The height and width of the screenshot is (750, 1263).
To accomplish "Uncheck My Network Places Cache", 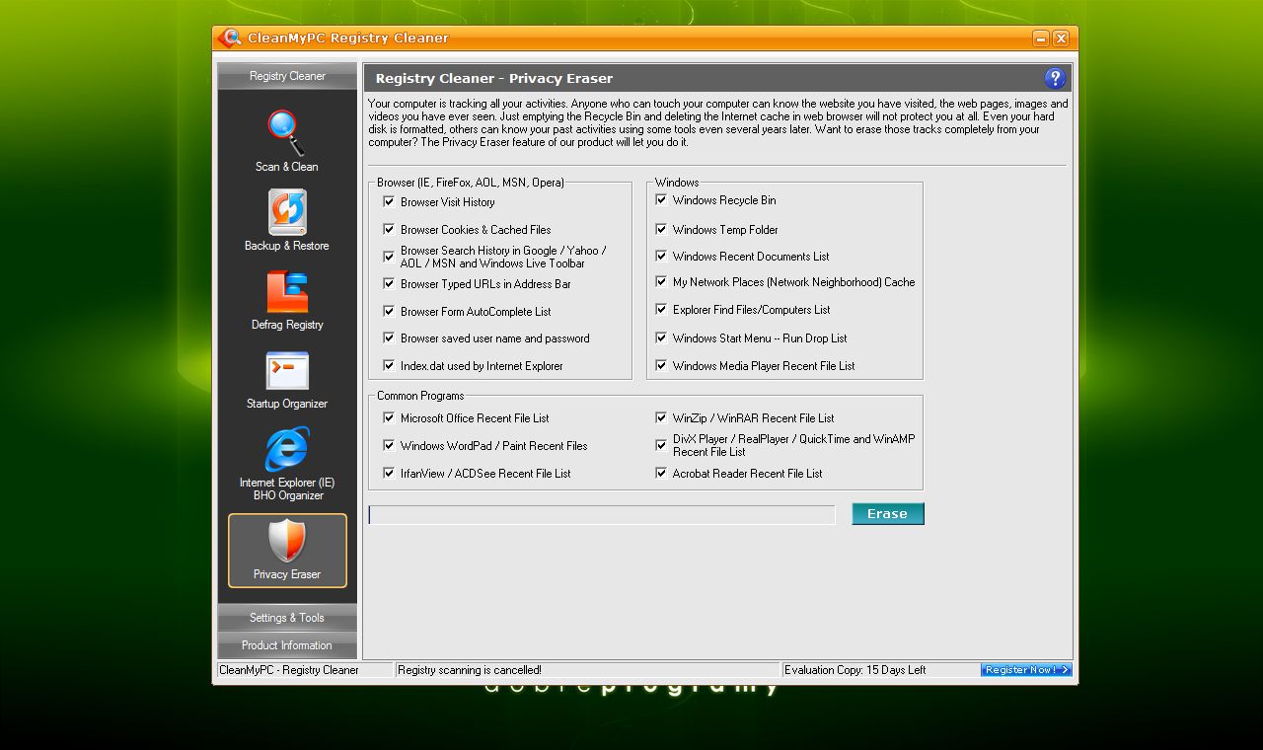I will coord(661,281).
